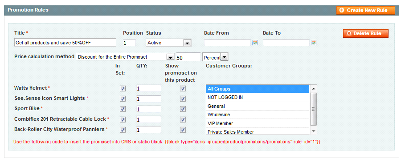Toggle Show promoset checkbox for Sport Bike
The image size is (405, 162).
click(x=183, y=109)
